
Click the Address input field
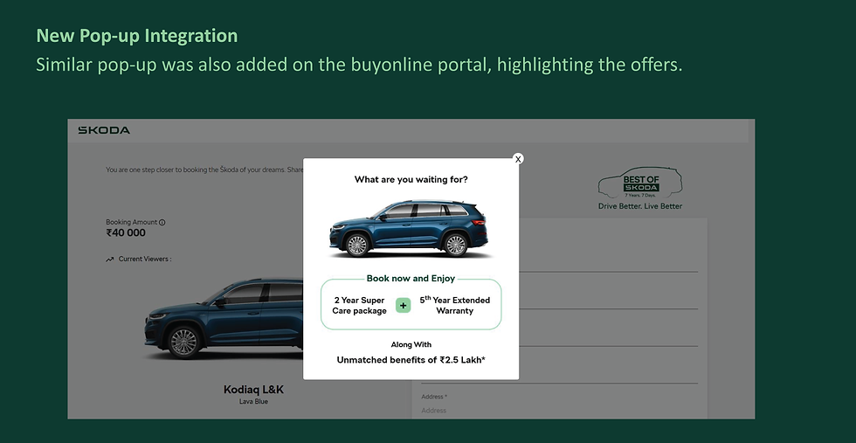coord(559,410)
